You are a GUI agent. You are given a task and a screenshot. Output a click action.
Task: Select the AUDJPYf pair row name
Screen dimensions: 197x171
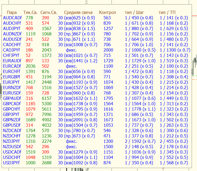[12, 28]
